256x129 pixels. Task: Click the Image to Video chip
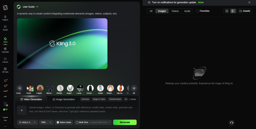point(99,99)
